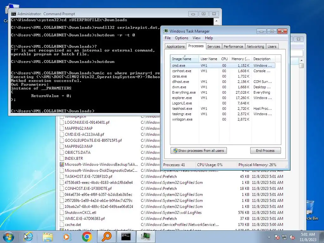Select the dllhost.exe process
This screenshot has width=324, height=243.
pyautogui.click(x=223, y=82)
